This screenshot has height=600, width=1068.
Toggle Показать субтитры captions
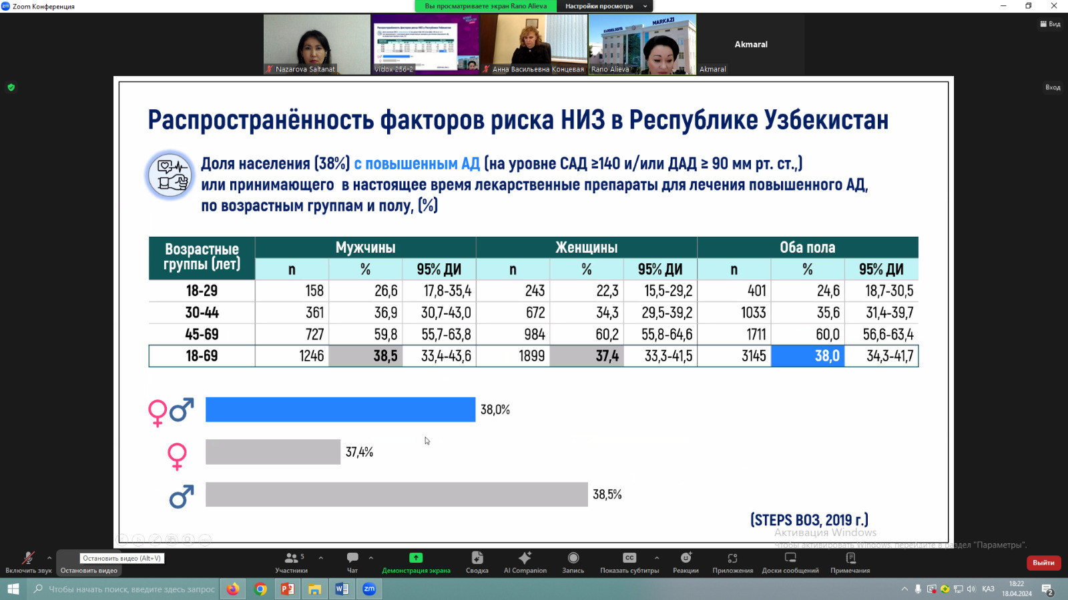(x=629, y=561)
